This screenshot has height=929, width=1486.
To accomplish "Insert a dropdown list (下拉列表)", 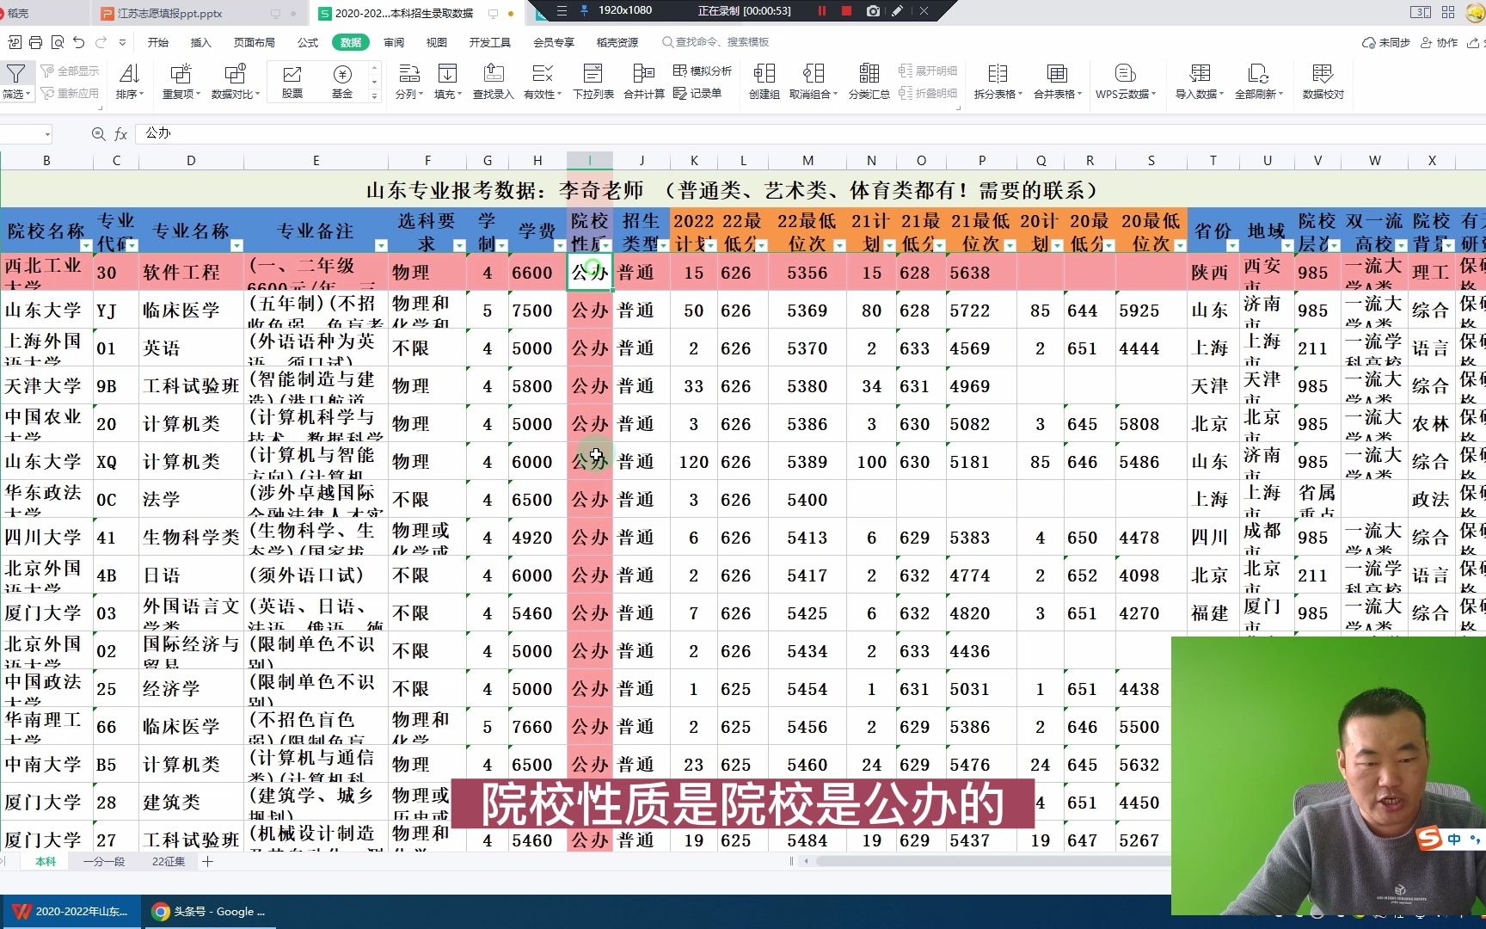I will pyautogui.click(x=593, y=81).
